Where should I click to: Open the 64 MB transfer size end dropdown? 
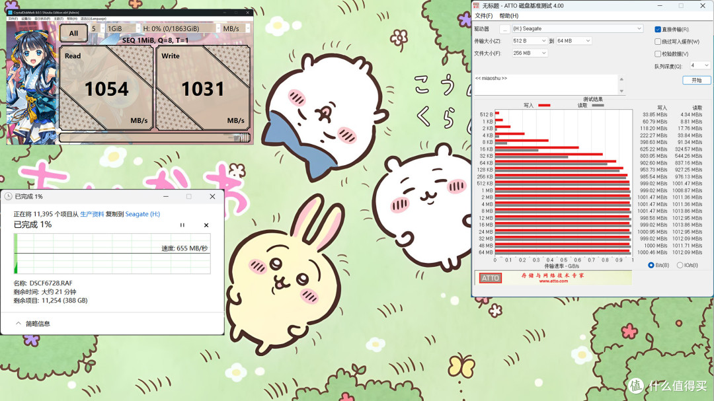point(573,40)
